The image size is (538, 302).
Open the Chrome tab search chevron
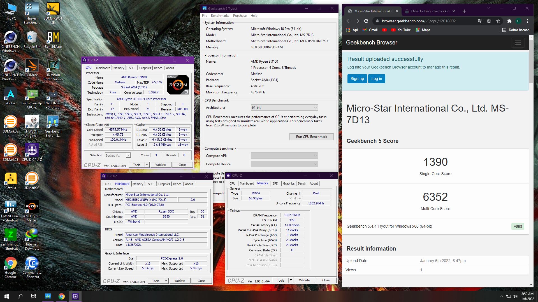(x=488, y=8)
